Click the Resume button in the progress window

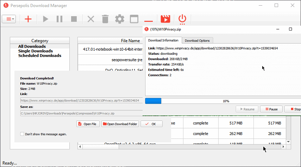coord(247,109)
